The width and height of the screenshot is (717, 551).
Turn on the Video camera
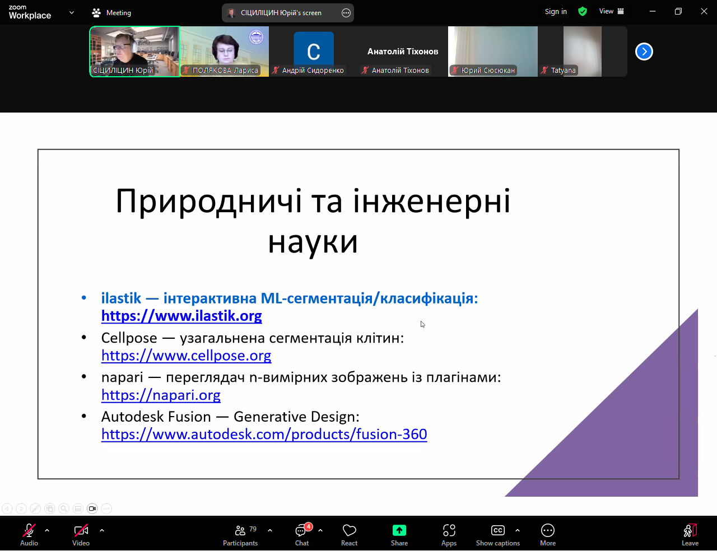[x=81, y=535]
